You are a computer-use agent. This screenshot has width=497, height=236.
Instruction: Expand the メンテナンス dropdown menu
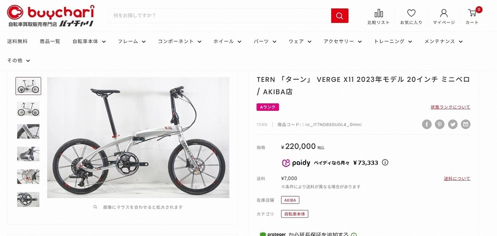coord(444,41)
